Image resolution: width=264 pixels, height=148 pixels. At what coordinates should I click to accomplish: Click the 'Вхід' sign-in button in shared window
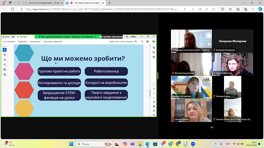133,37
